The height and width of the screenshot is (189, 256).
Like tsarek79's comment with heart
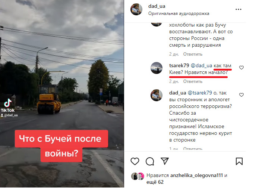pyautogui.click(x=241, y=68)
